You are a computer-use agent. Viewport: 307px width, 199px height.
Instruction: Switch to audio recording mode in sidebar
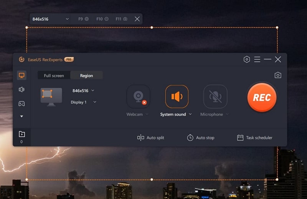[21, 90]
